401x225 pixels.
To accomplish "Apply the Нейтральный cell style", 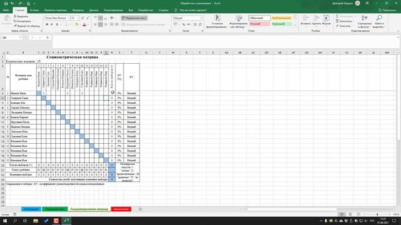I will 281,18.
